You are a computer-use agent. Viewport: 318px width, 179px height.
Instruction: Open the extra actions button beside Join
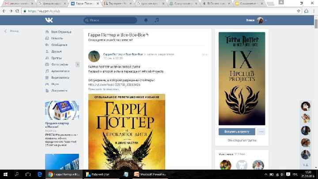click(261, 132)
